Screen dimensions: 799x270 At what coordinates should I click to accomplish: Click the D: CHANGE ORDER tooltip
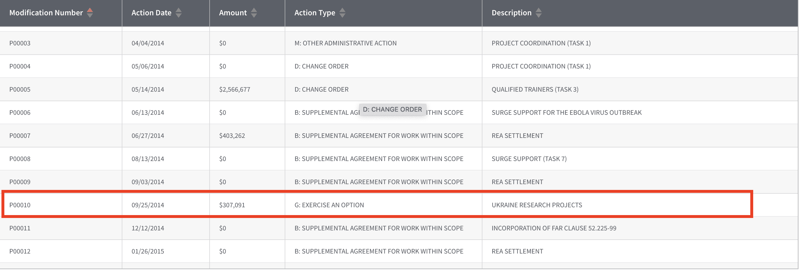click(392, 110)
